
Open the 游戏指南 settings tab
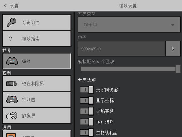(x=37, y=39)
